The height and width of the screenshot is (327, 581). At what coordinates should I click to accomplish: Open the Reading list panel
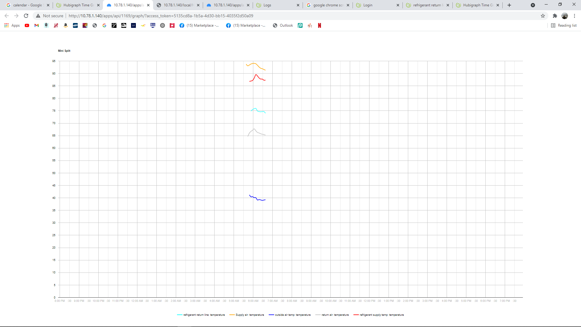pos(564,25)
